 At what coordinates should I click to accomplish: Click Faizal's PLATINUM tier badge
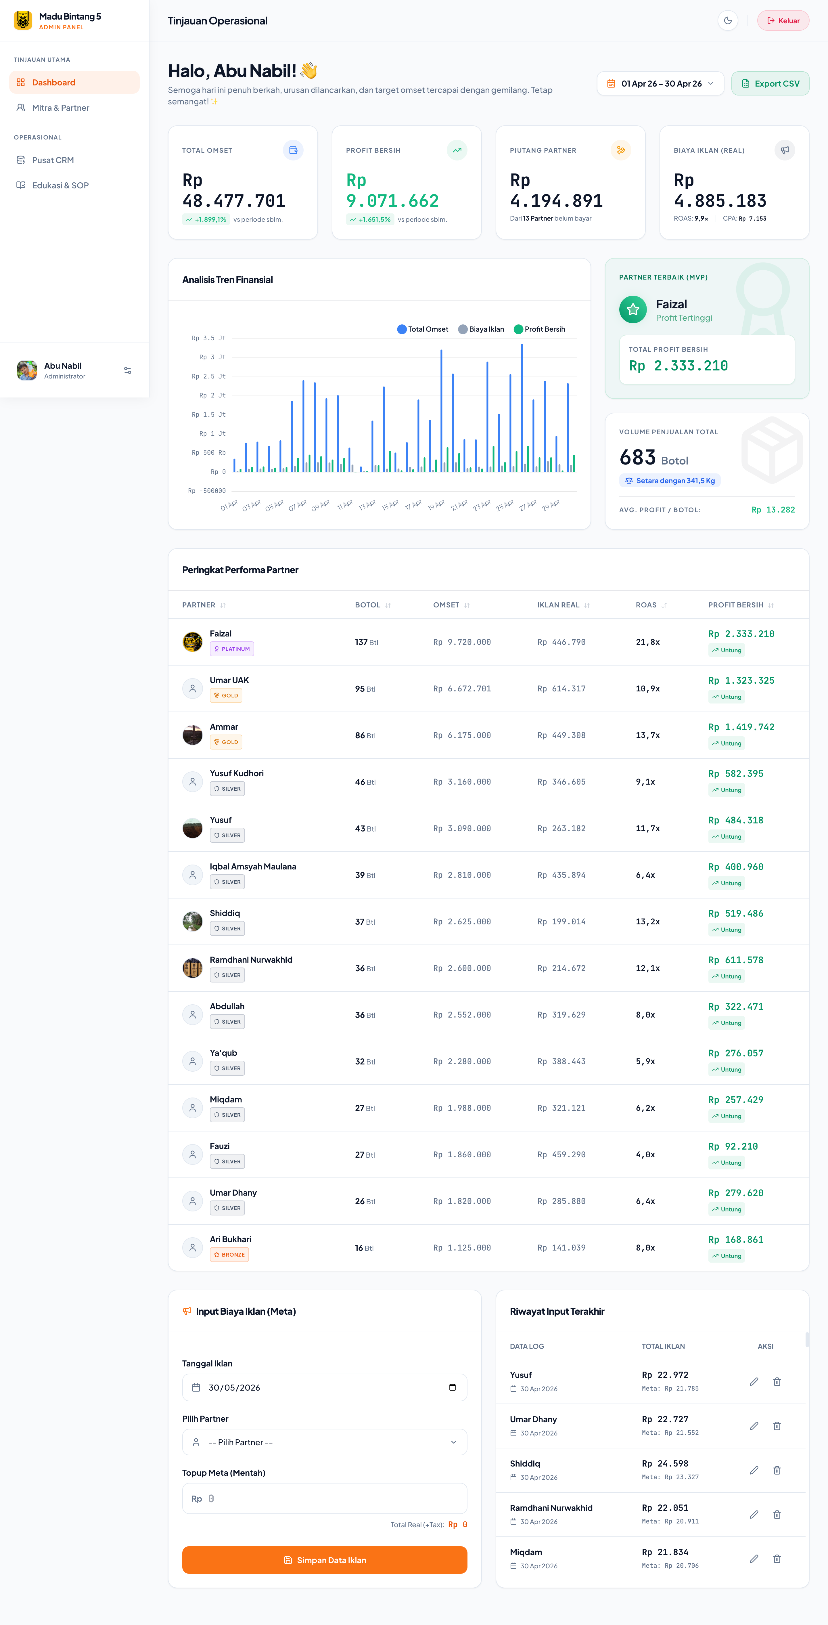point(232,649)
